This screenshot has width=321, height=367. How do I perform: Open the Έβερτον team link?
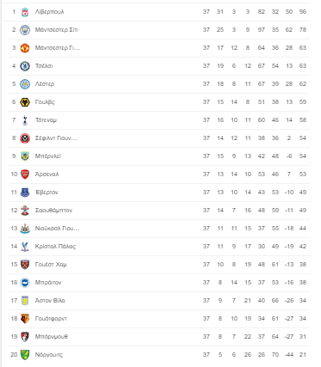[x=46, y=193]
